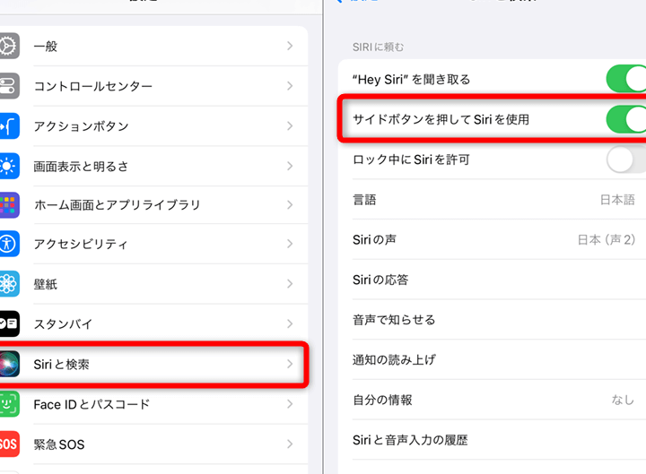646x474 pixels.
Task: Expand コントロールセンター row chevron
Action: [290, 86]
